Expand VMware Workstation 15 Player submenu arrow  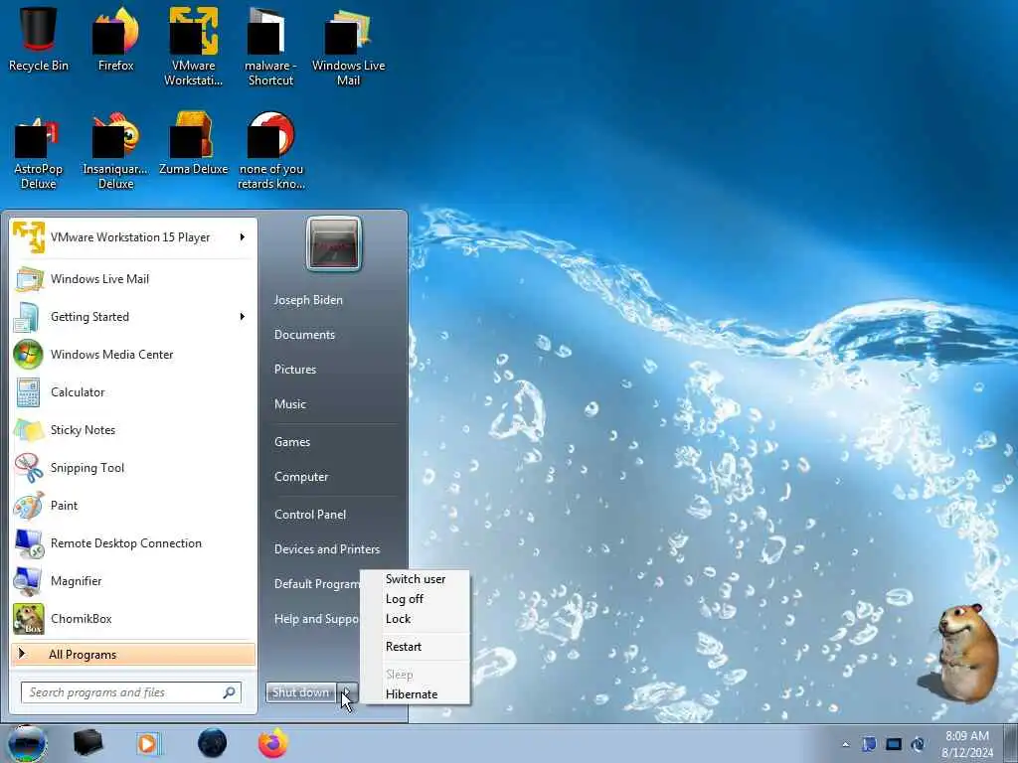[x=243, y=236]
